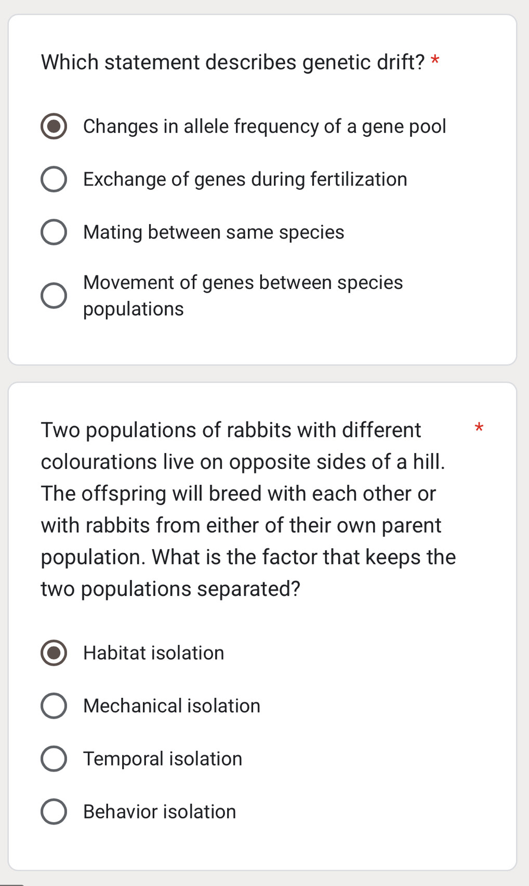Deselect the filled radio beside "Habitat isolation"
The image size is (529, 886).
pyautogui.click(x=54, y=653)
